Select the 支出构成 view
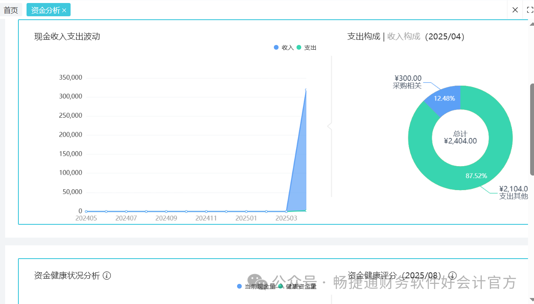Viewport: 534px width, 304px height. pyautogui.click(x=365, y=36)
